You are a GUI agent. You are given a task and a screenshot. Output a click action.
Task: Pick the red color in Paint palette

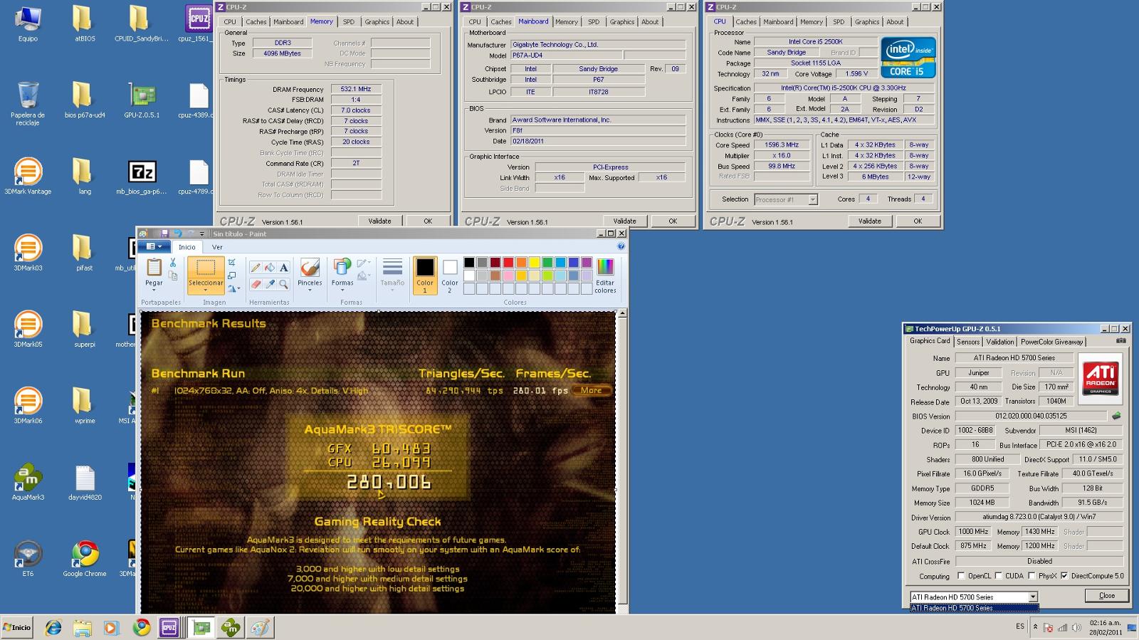(x=508, y=263)
